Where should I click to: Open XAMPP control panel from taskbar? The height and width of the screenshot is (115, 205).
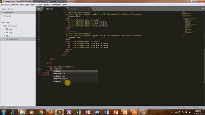[x=125, y=112]
